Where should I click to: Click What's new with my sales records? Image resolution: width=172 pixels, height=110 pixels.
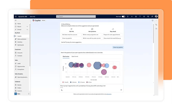pos(92,38)
